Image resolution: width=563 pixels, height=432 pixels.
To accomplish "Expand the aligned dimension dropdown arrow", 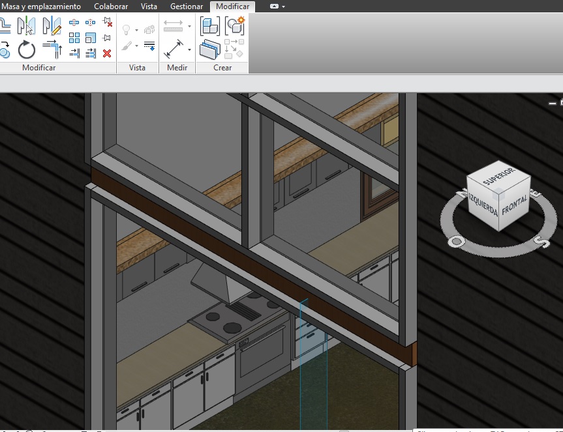I will pos(189,50).
